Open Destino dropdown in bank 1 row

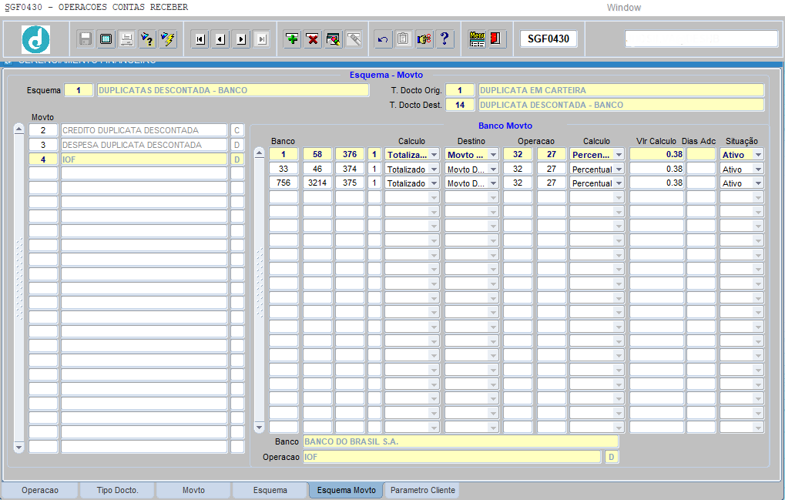(x=494, y=155)
